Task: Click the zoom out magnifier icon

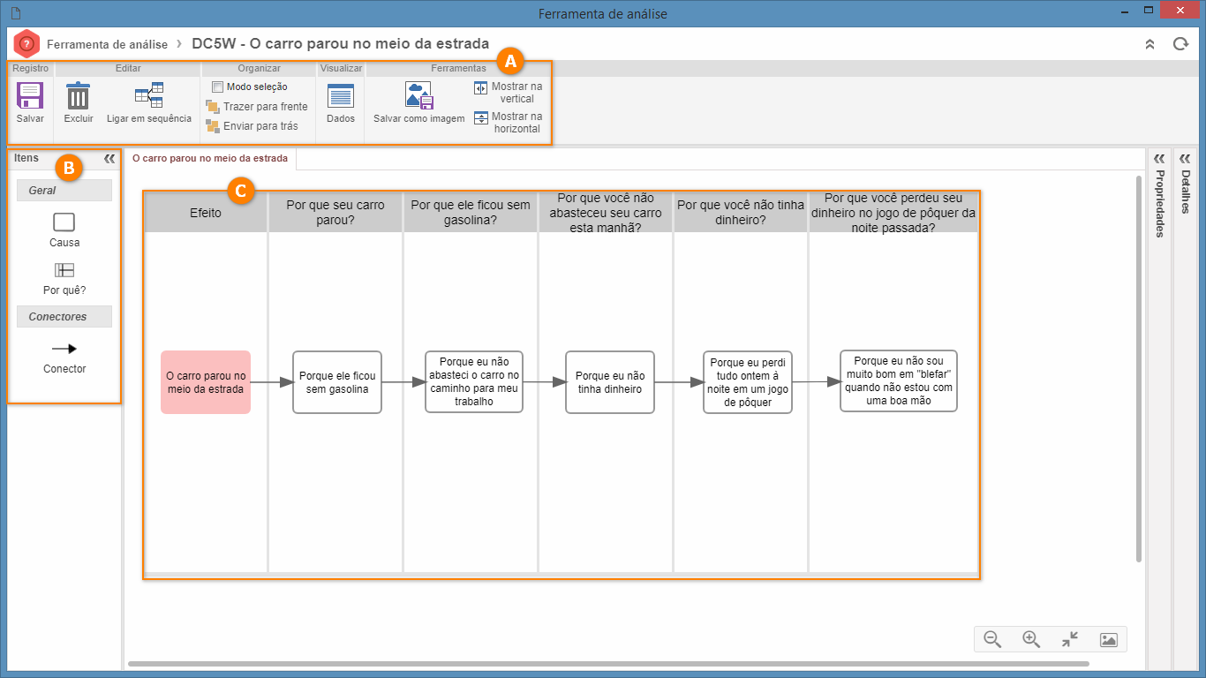Action: [x=992, y=639]
